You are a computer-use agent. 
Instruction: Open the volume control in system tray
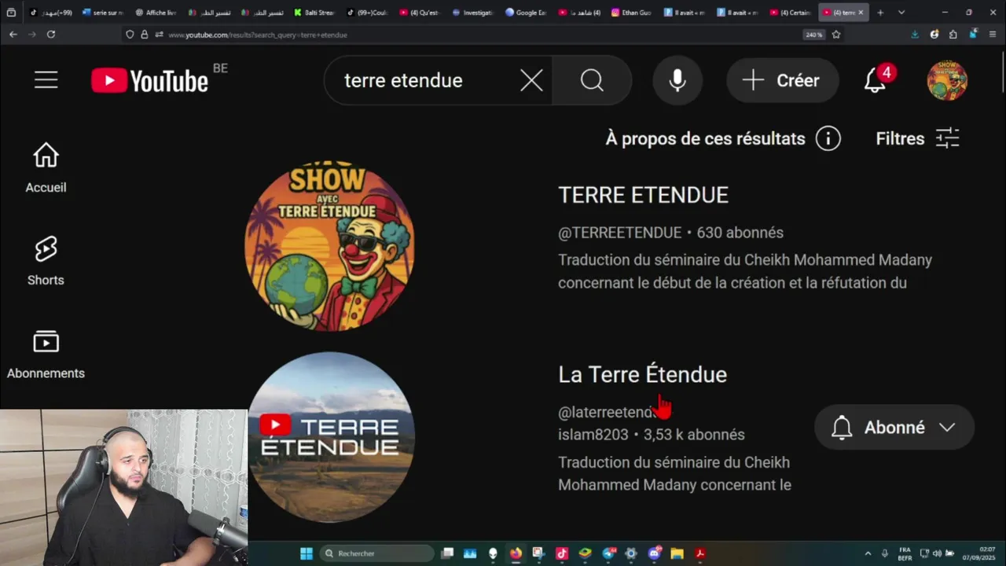point(937,553)
